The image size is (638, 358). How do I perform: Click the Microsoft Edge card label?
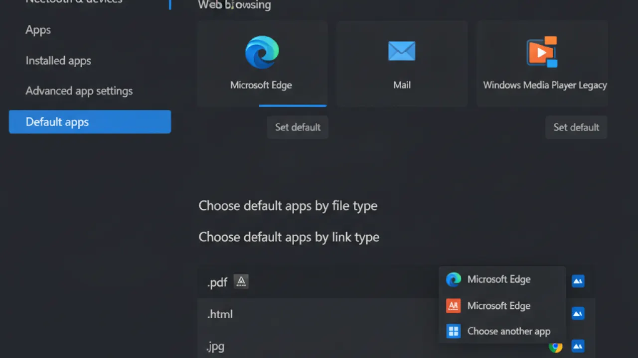(x=261, y=85)
